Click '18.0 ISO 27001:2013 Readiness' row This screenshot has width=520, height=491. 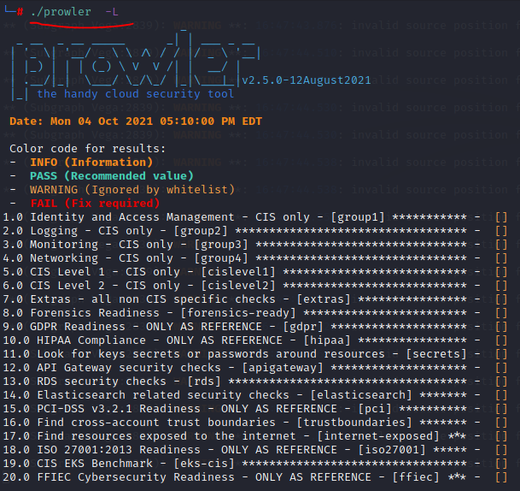tap(255, 449)
